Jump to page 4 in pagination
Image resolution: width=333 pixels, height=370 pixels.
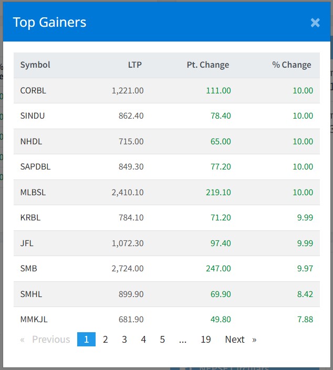coord(143,340)
